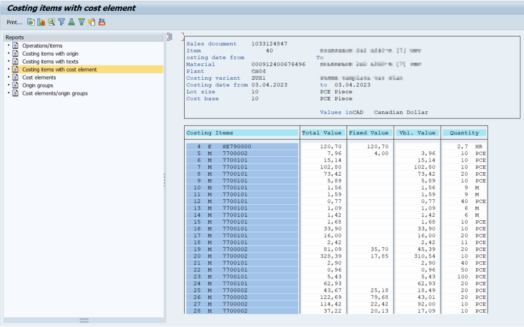Viewport: 524px width, 327px height.
Task: Select material number 000912400676496
Action: point(278,64)
